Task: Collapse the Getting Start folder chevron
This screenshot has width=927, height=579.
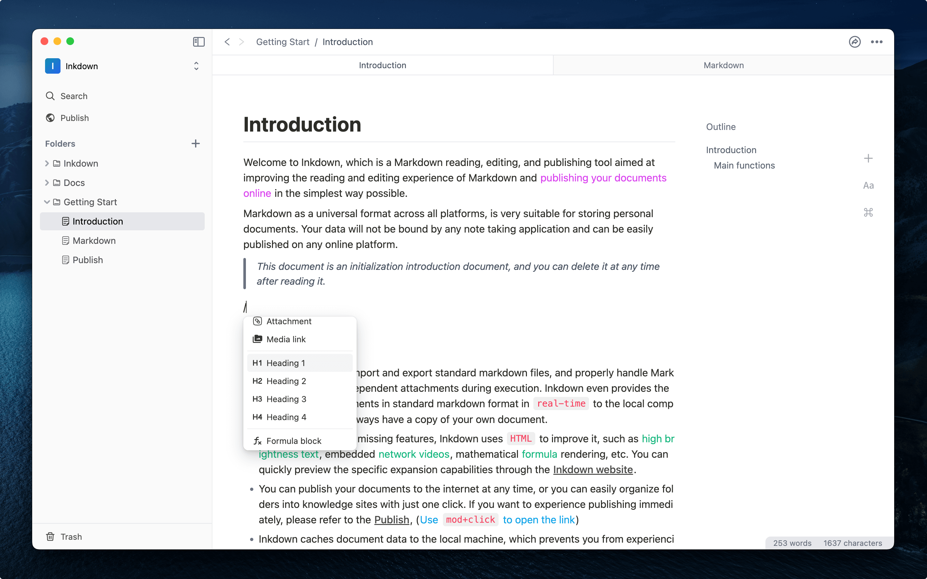Action: click(47, 202)
